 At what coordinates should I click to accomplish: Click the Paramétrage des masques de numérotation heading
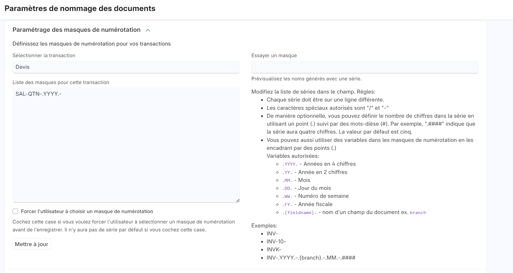coord(77,30)
